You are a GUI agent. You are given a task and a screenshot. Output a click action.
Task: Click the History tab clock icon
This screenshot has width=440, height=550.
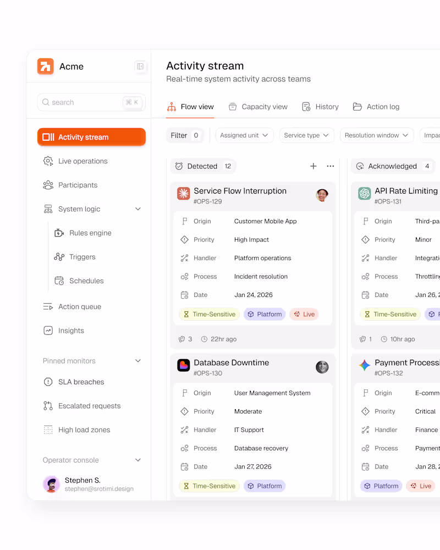(306, 107)
